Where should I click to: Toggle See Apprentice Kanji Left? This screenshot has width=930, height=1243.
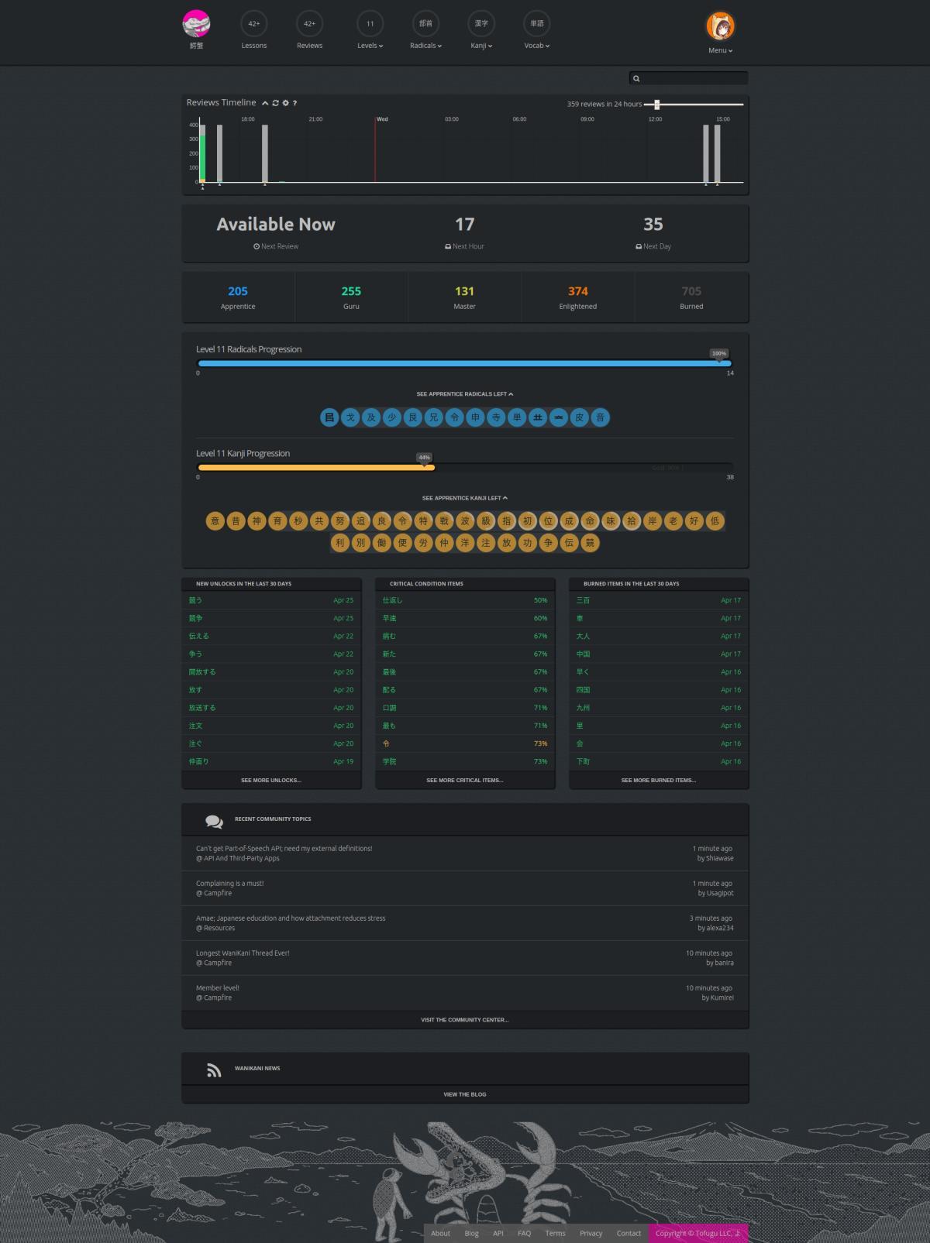[464, 498]
